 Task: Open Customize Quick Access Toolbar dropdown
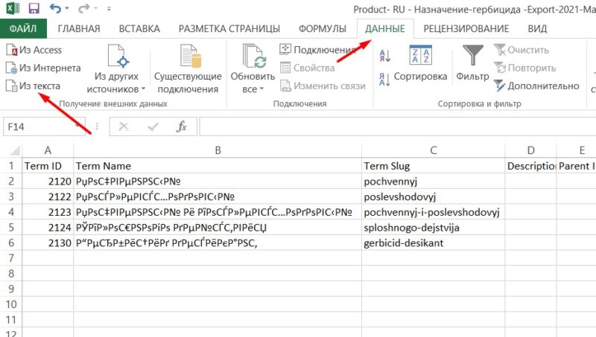109,8
